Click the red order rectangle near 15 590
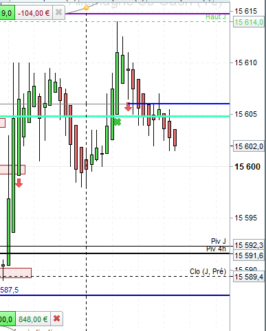Screen dimensions: 266x331 pyautogui.click(x=16, y=273)
